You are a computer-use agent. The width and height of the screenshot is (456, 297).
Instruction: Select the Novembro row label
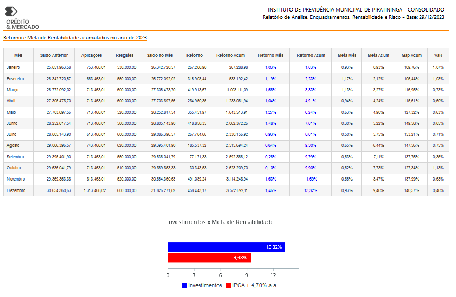(x=16, y=179)
